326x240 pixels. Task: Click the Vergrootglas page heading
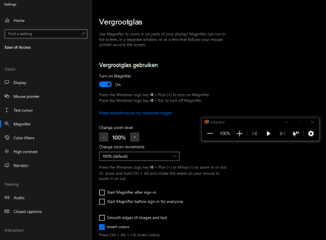(x=120, y=22)
